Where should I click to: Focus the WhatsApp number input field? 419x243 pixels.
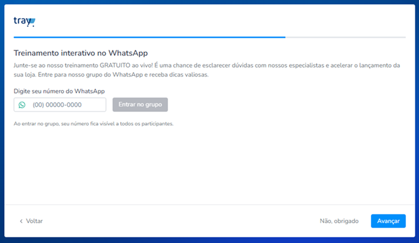[60, 105]
